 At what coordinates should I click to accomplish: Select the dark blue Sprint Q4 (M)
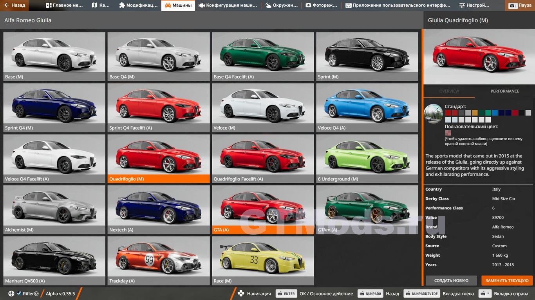(x=54, y=107)
